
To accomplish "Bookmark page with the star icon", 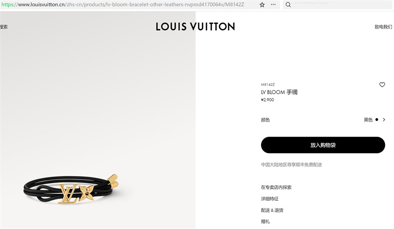I will (x=262, y=5).
